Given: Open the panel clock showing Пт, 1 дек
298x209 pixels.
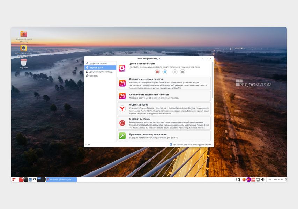Looking at the screenshot, I should 276,179.
